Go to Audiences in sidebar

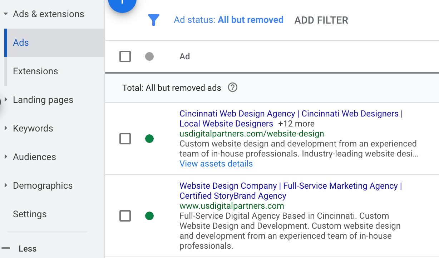34,157
